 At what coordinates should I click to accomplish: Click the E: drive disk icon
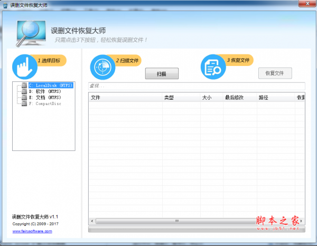[x=24, y=98]
